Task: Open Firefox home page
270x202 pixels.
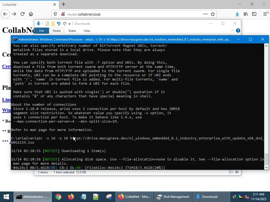Action: (31, 14)
